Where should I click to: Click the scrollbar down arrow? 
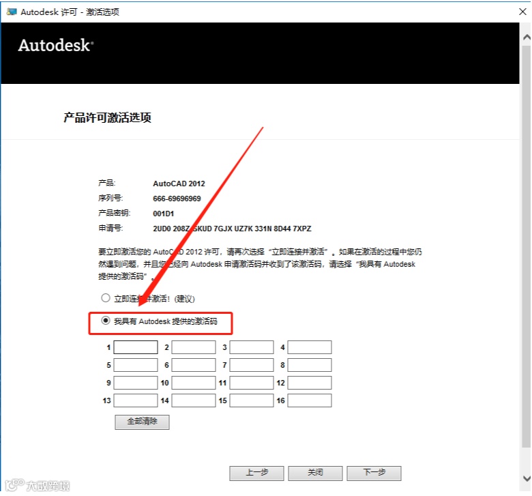pos(527,478)
